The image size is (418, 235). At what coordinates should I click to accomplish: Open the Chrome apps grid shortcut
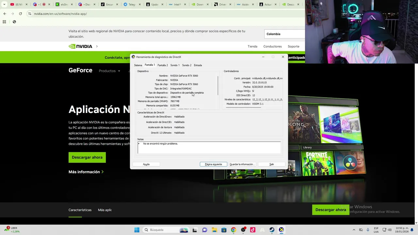tap(4, 22)
